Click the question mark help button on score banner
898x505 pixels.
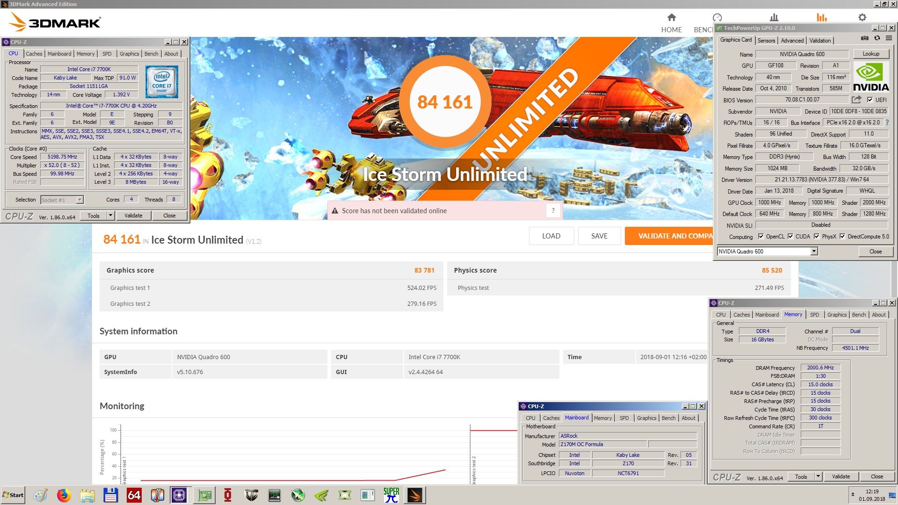553,210
